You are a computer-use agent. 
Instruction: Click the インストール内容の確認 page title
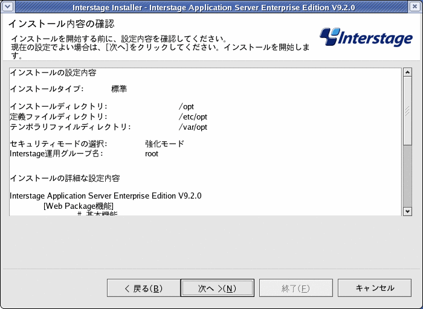coord(61,24)
